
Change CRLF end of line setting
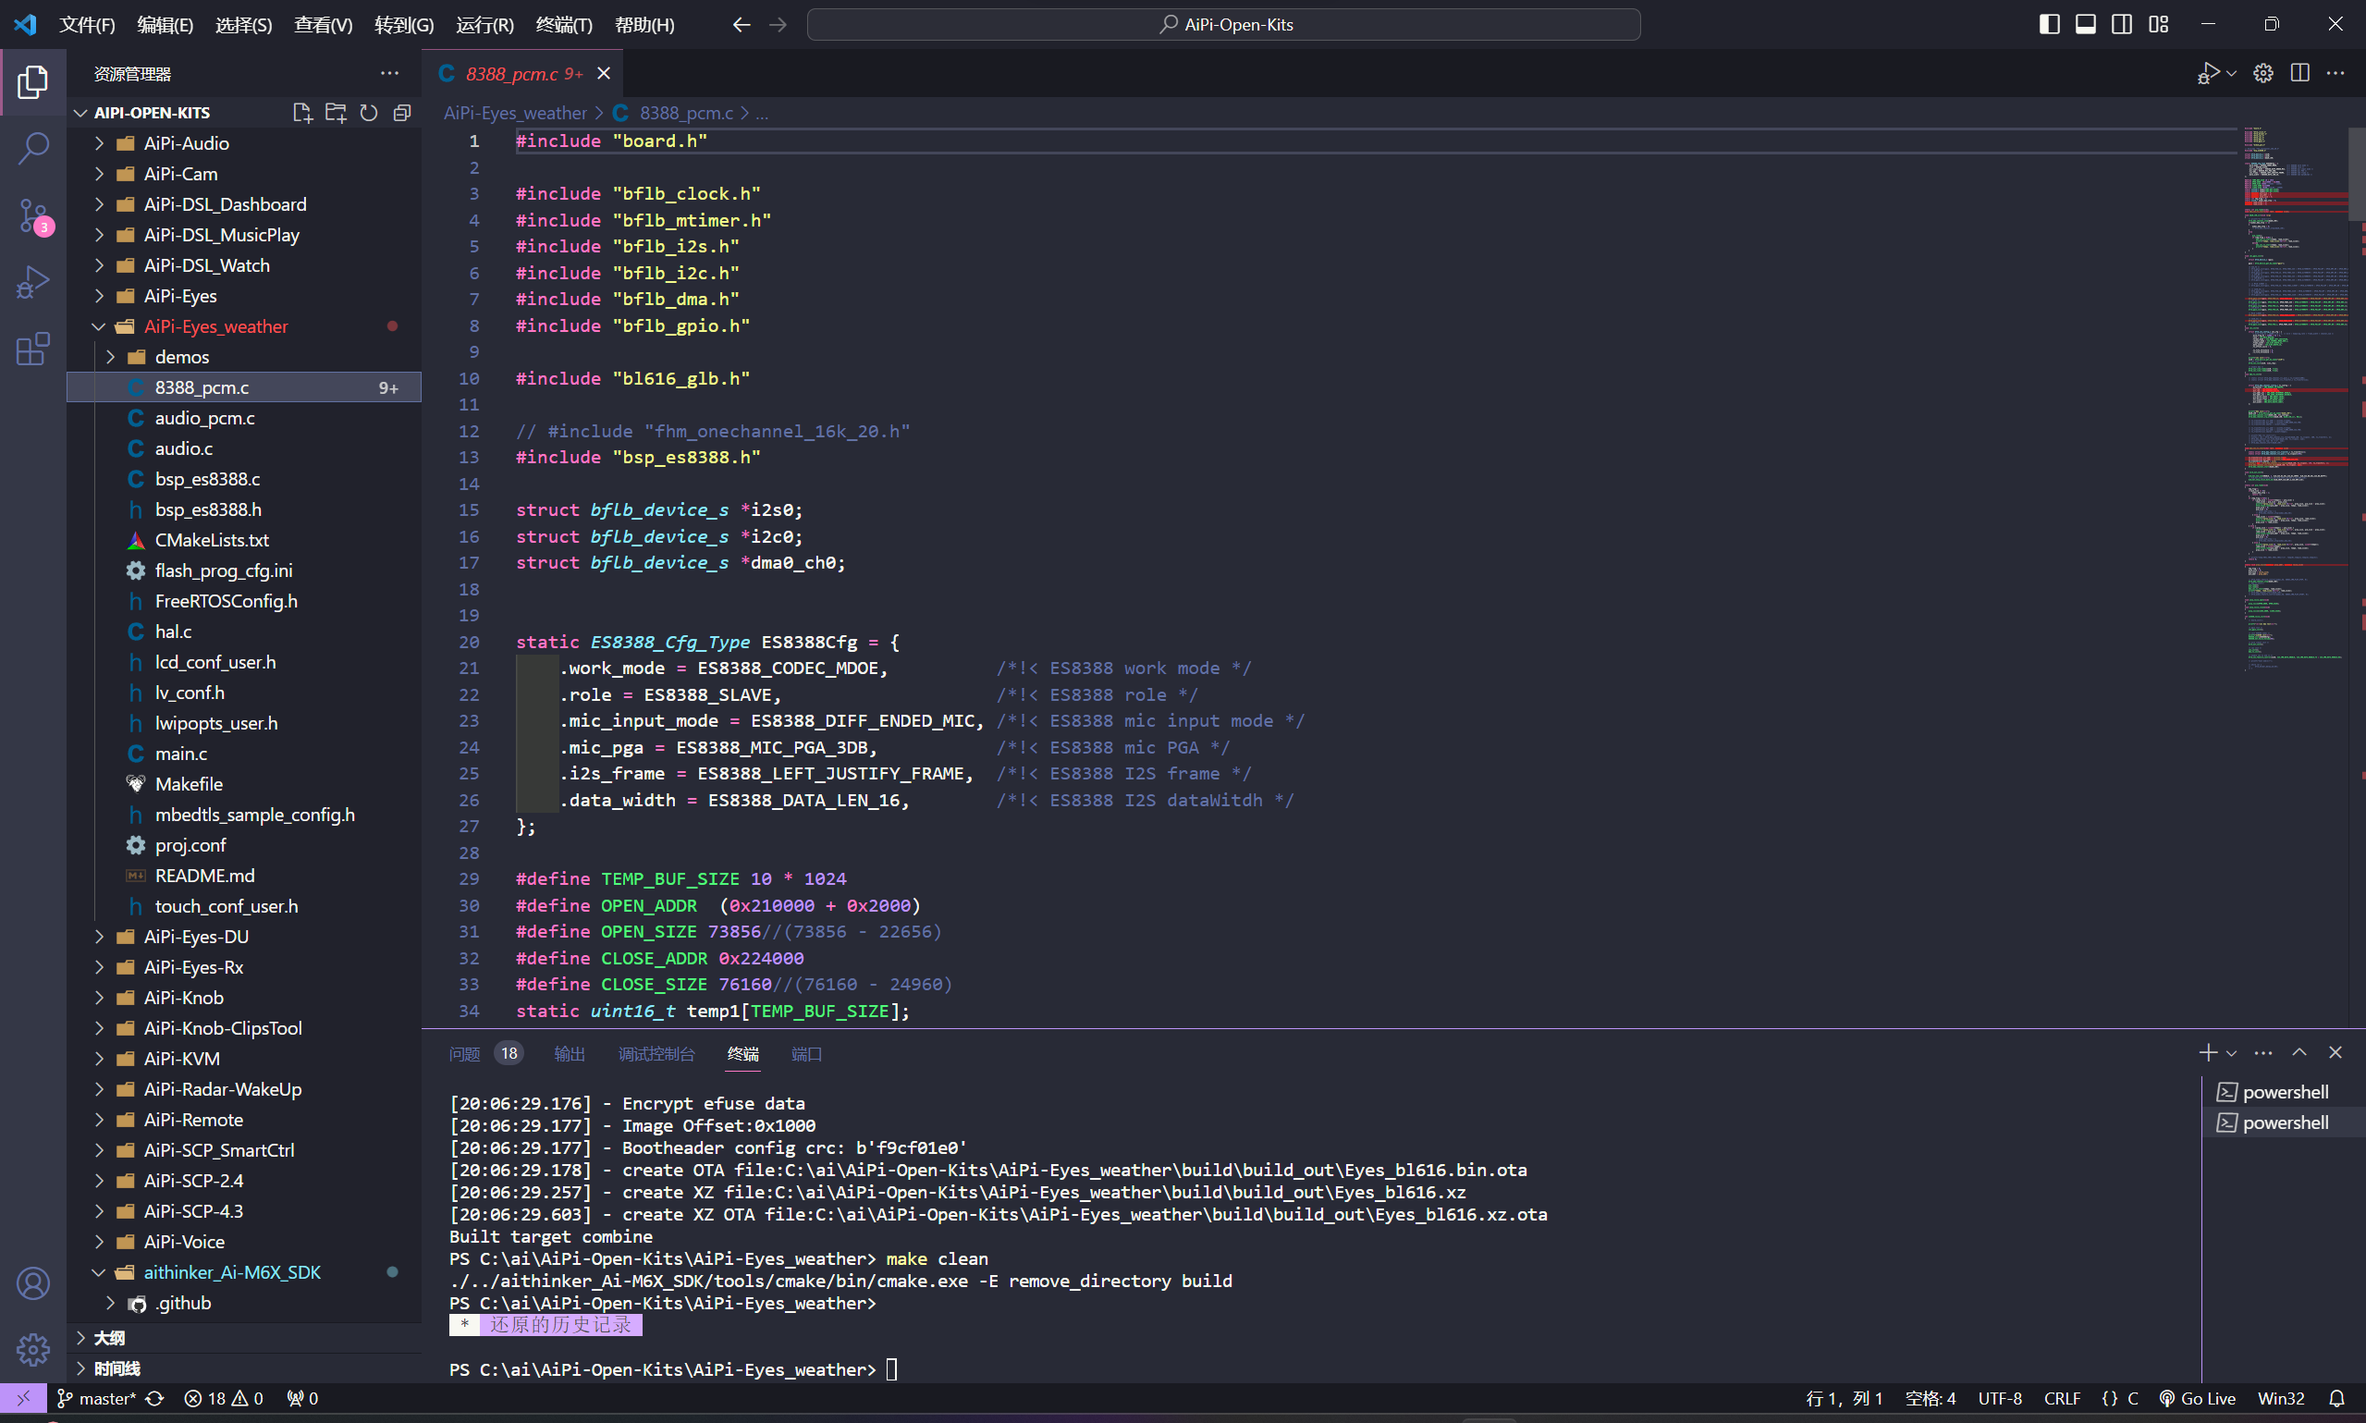2062,1398
